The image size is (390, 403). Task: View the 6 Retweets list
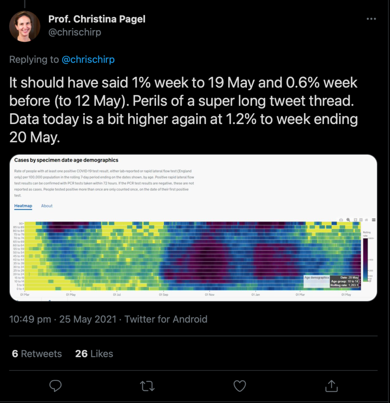point(37,354)
